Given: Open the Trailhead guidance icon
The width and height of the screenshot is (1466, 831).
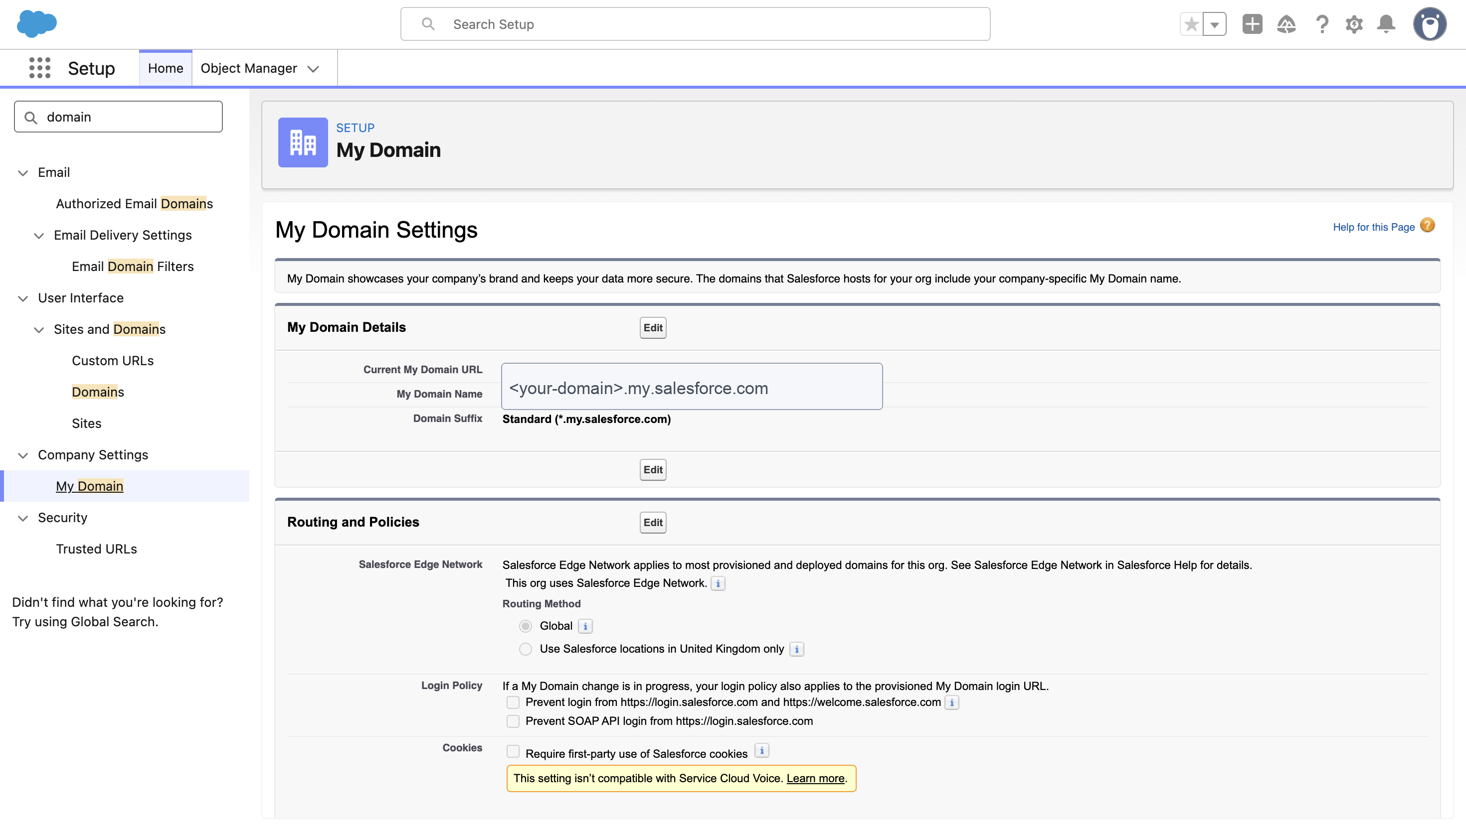Looking at the screenshot, I should (1286, 24).
